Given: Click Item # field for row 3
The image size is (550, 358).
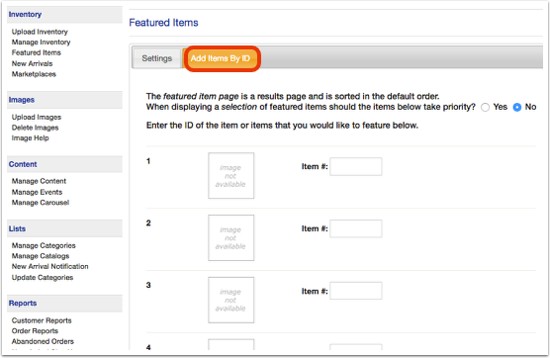Looking at the screenshot, I should (x=356, y=291).
